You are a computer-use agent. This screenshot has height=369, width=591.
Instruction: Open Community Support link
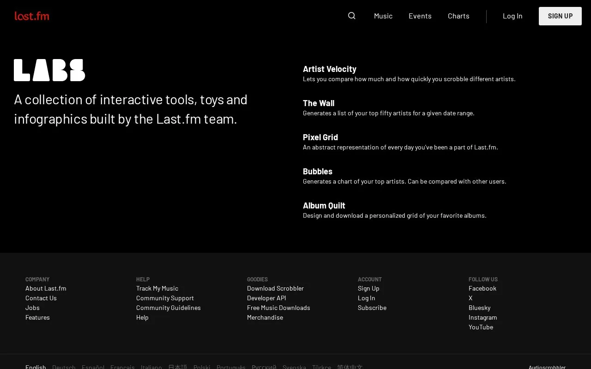click(x=165, y=298)
